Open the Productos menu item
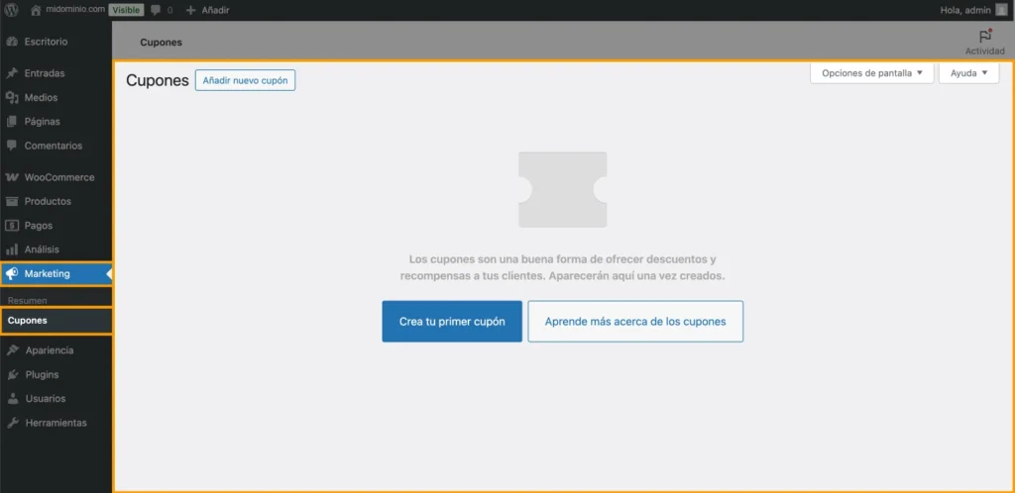The image size is (1015, 493). pyautogui.click(x=56, y=202)
